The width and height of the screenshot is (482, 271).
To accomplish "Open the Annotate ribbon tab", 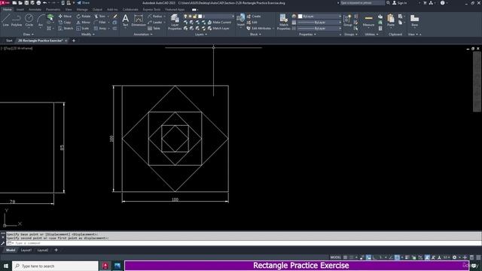I will tap(35, 10).
